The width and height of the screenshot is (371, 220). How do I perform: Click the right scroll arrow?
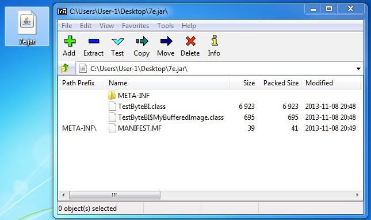[x=357, y=195]
